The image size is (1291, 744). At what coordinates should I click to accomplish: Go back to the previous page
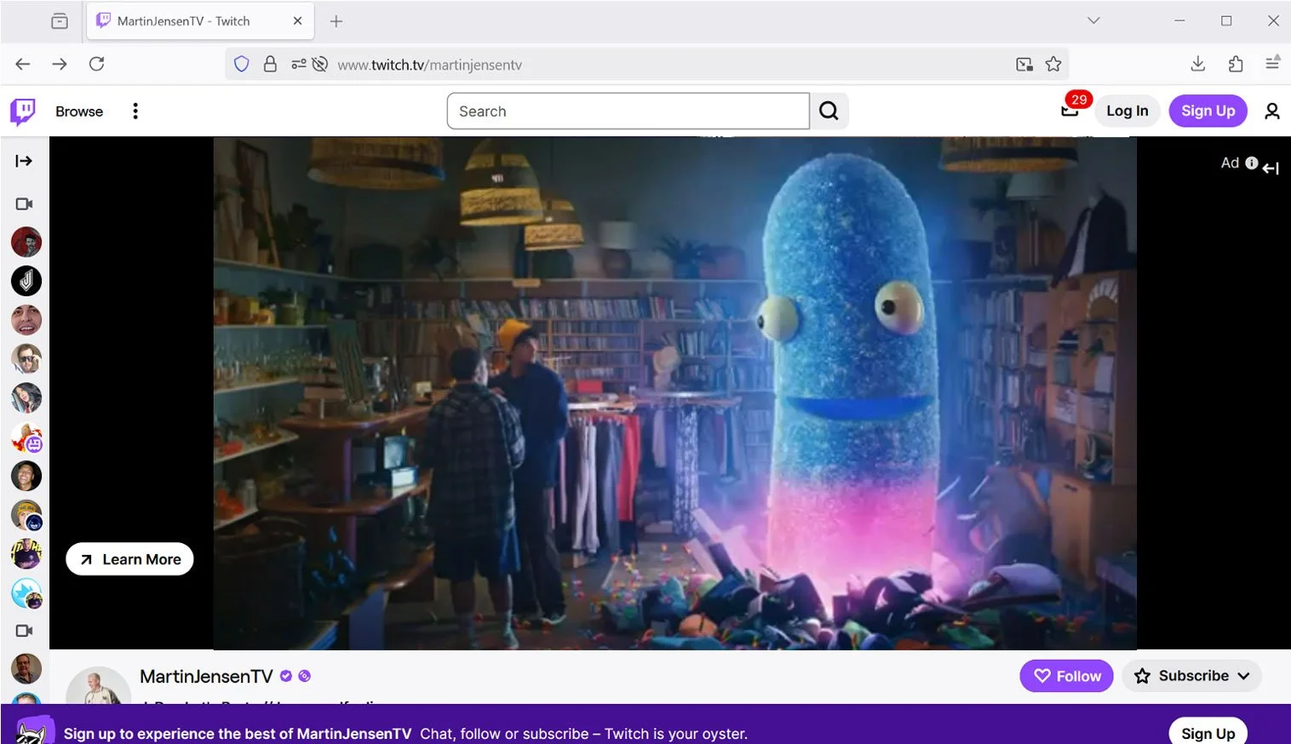[23, 64]
